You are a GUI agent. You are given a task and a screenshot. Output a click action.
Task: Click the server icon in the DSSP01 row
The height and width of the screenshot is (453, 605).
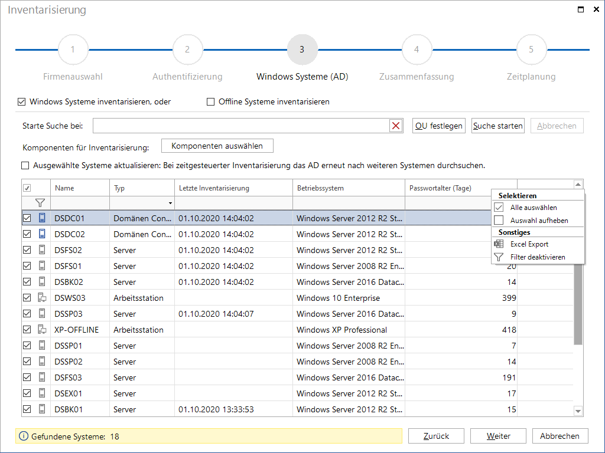click(42, 346)
